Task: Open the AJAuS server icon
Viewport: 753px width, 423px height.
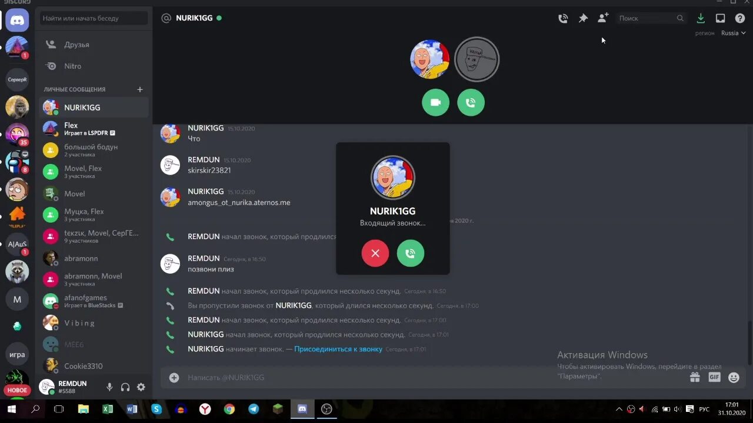Action: tap(17, 244)
